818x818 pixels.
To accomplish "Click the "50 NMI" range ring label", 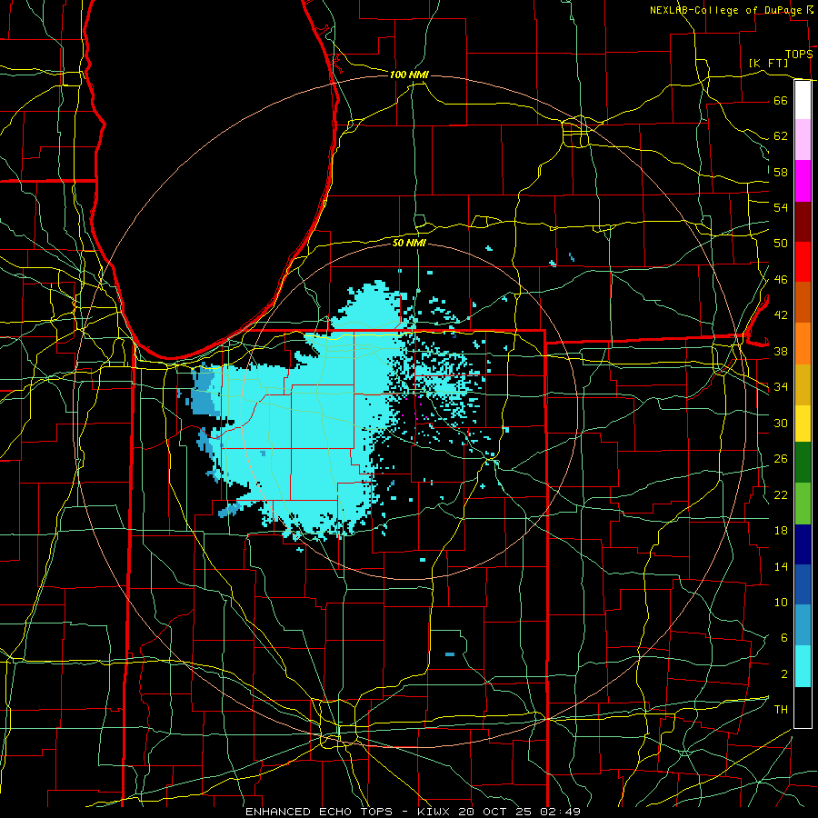I will [409, 243].
